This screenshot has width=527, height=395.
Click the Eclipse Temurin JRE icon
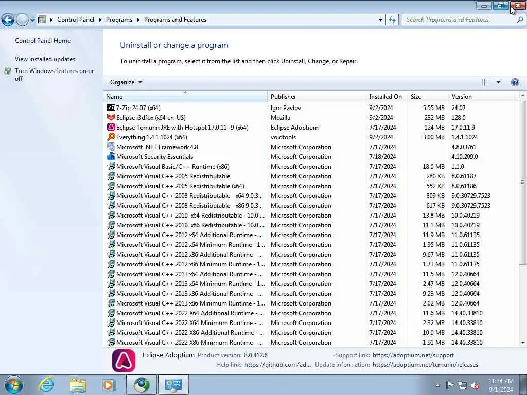point(111,128)
